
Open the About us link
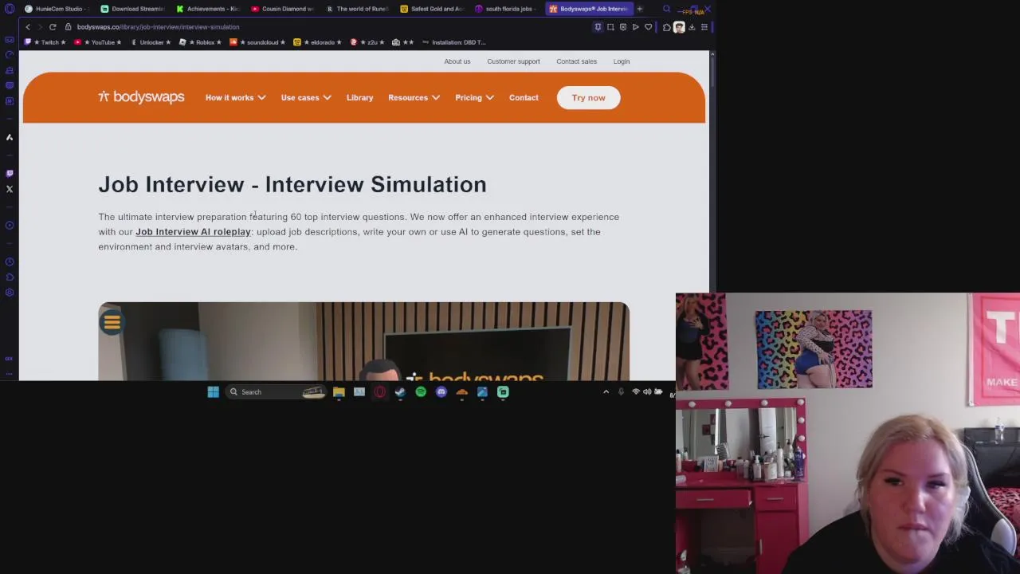pyautogui.click(x=457, y=61)
